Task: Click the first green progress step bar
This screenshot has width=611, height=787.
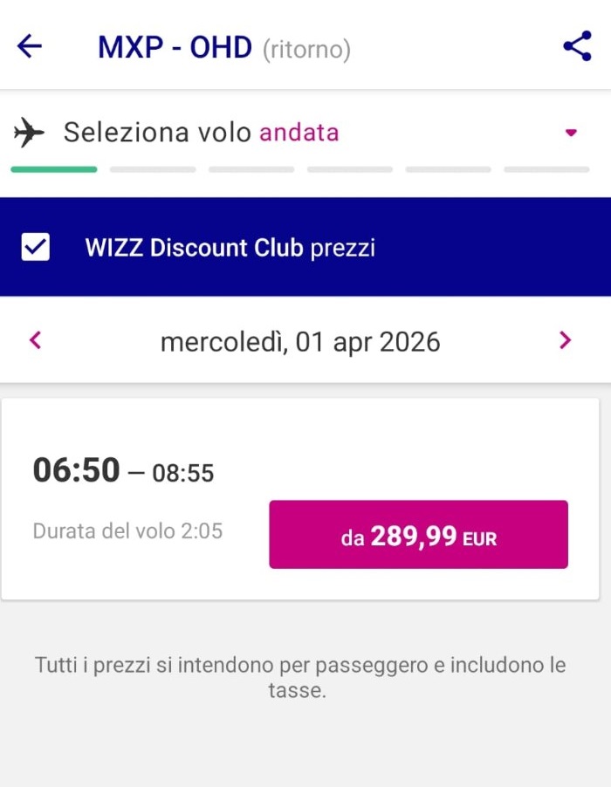Action: (x=54, y=169)
